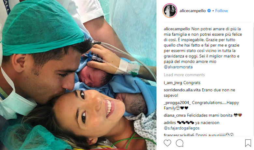Open commenter francescaciulla6 profile
Image resolution: width=254 pixels, height=150 pixels.
click(179, 135)
